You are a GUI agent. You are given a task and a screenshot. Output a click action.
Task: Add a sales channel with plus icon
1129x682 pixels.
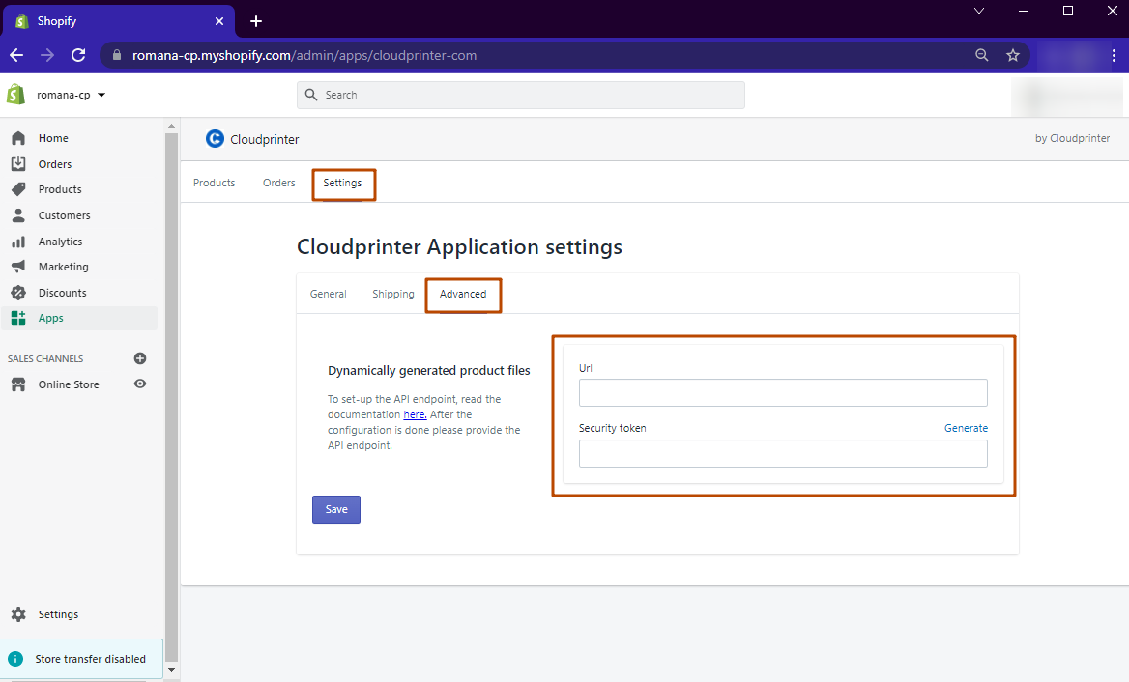140,358
